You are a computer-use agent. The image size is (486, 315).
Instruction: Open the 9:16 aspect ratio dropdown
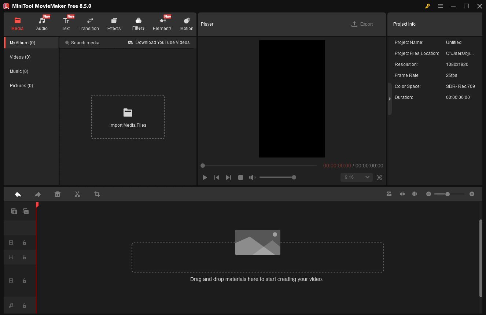[x=356, y=177]
